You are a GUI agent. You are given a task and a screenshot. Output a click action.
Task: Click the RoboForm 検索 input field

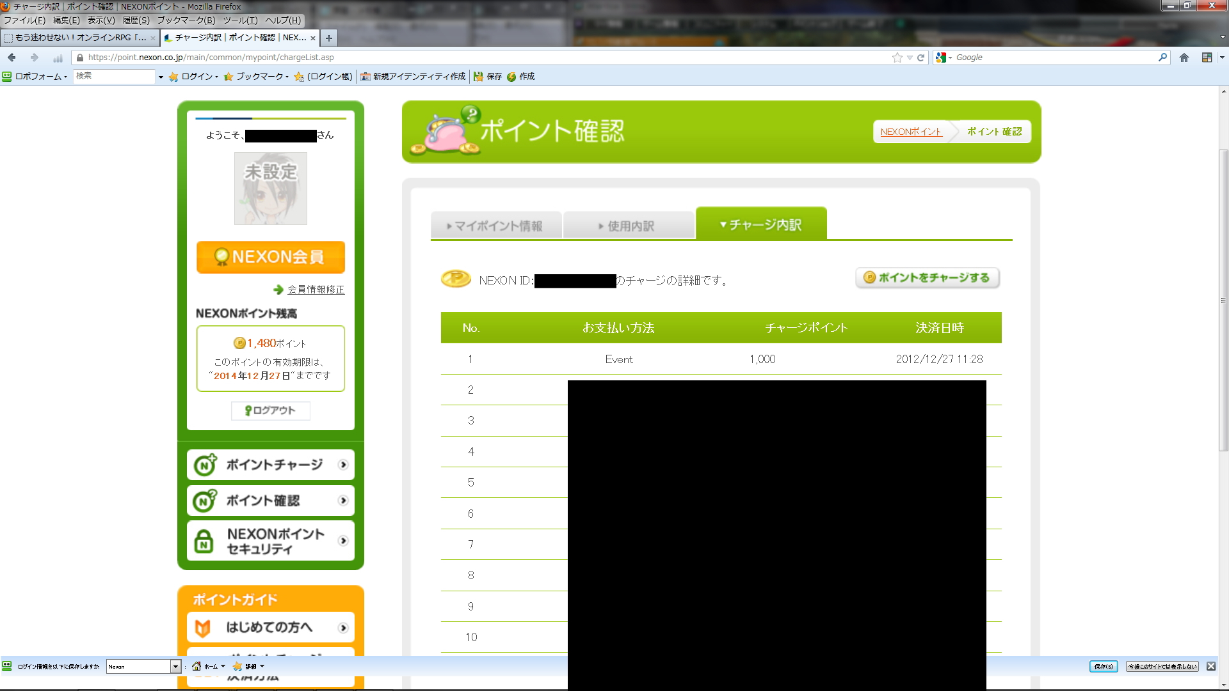coord(114,76)
